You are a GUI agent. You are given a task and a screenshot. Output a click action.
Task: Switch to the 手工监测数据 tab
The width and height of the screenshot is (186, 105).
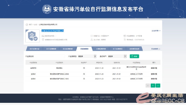tap(51, 49)
